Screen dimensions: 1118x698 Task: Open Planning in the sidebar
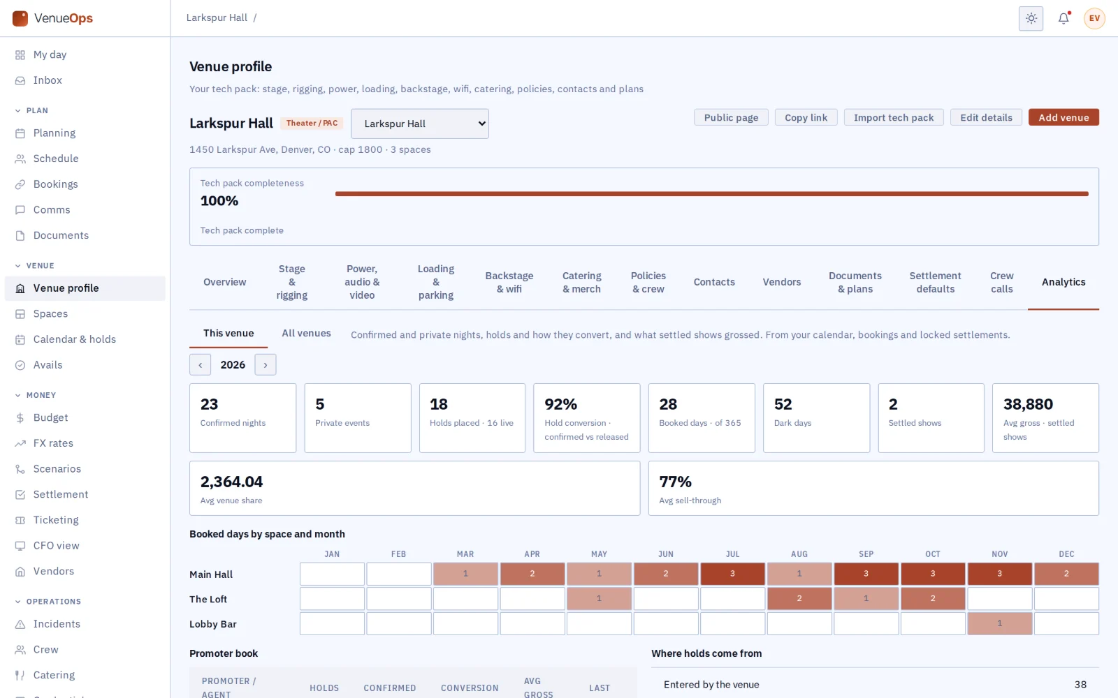[85, 133]
